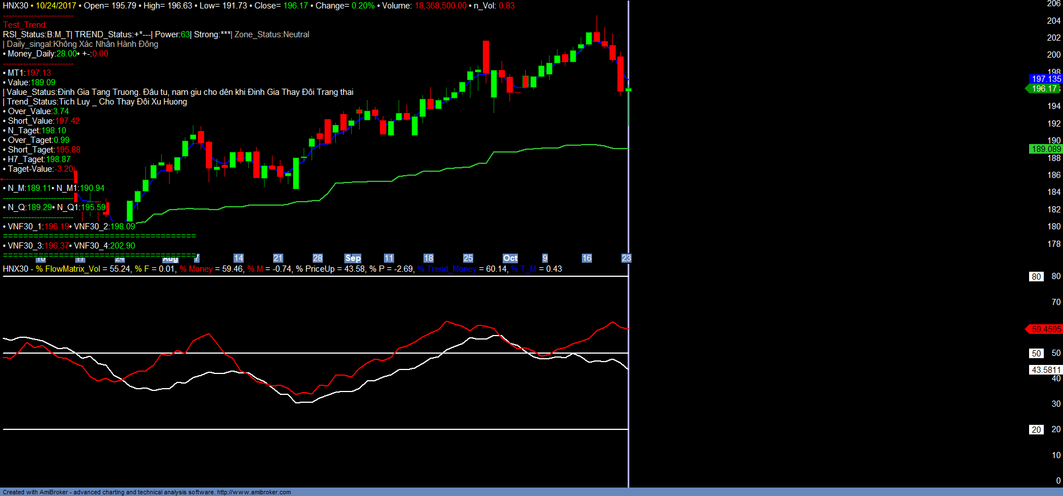The height and width of the screenshot is (496, 1063).
Task: Click the date 14 marker on time axis
Action: (239, 258)
